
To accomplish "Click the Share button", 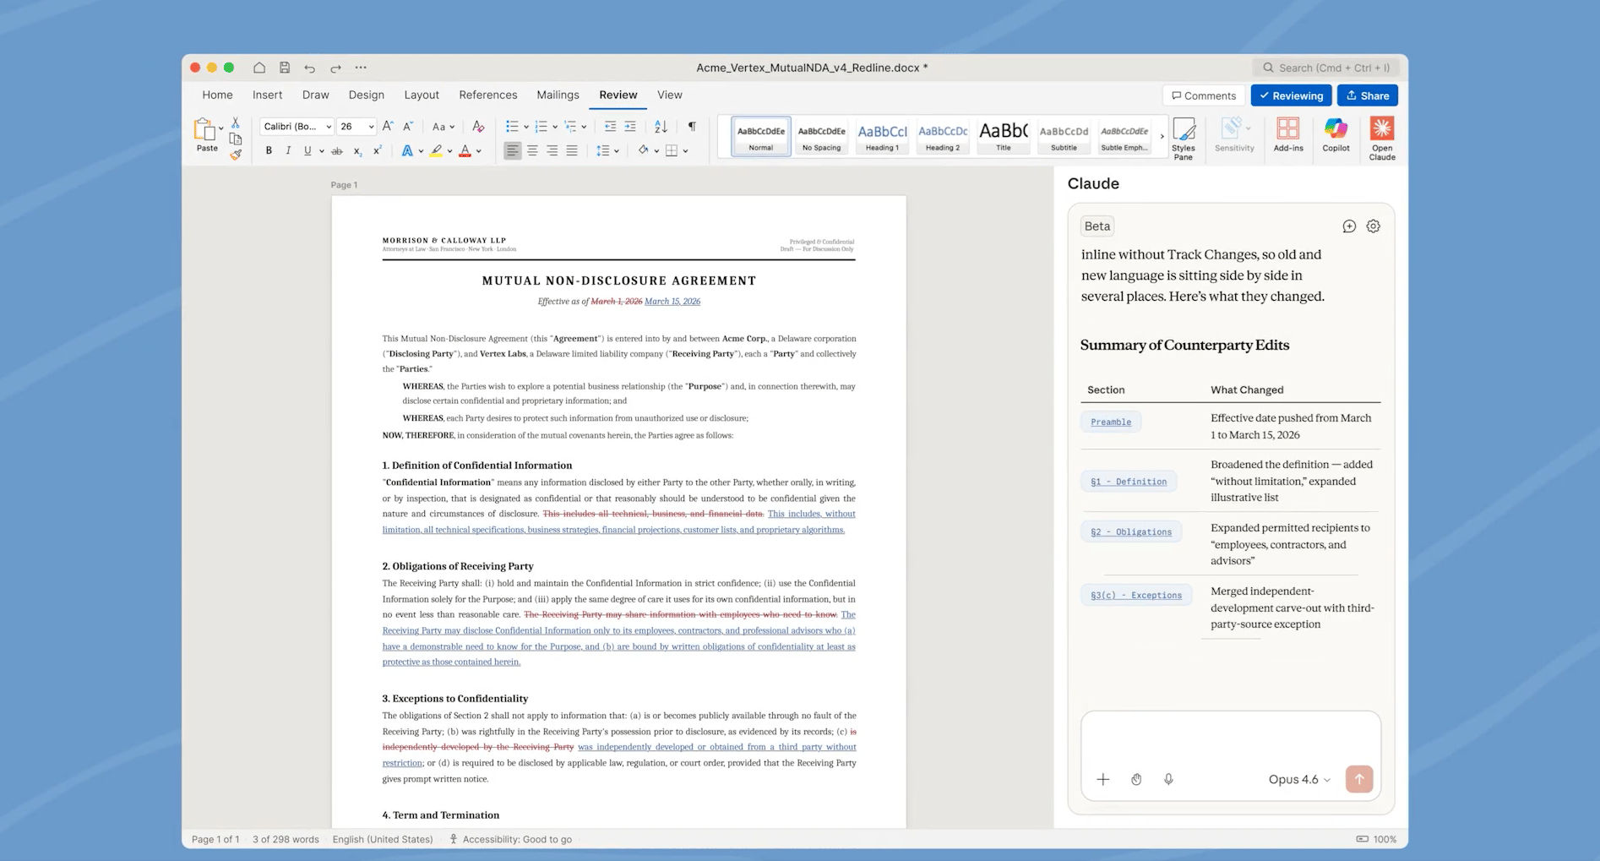I will tap(1366, 95).
